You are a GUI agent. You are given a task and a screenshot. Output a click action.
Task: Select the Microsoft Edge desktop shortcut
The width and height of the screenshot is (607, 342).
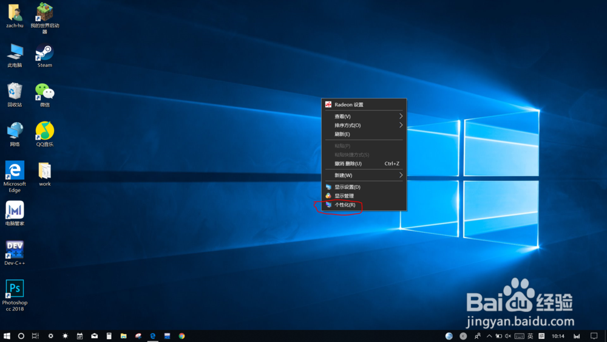(x=15, y=177)
